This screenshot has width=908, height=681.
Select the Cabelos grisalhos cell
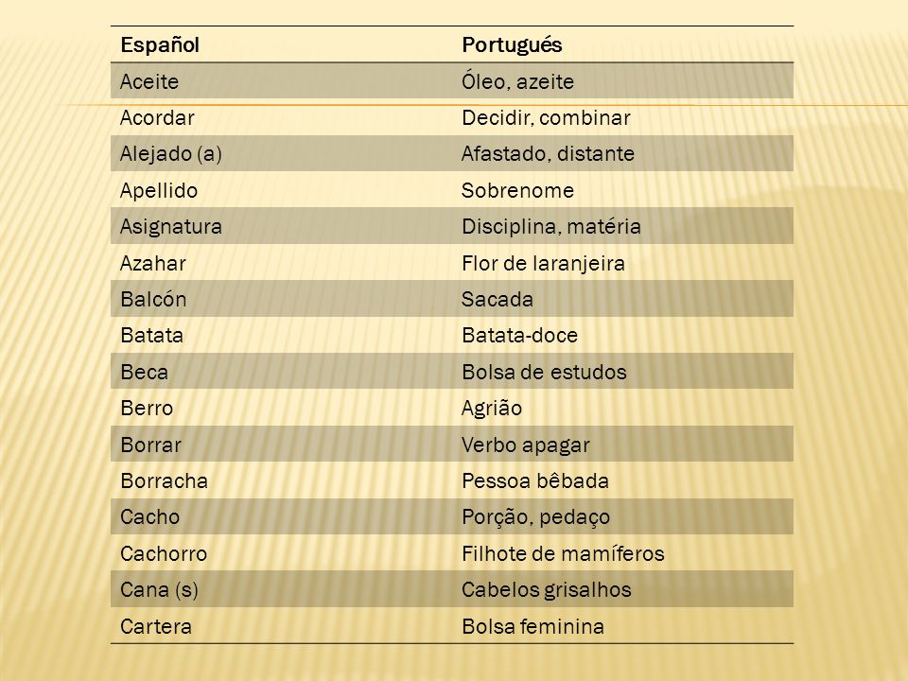tap(547, 590)
